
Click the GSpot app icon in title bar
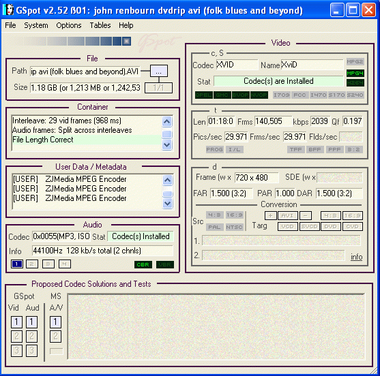pos(9,10)
